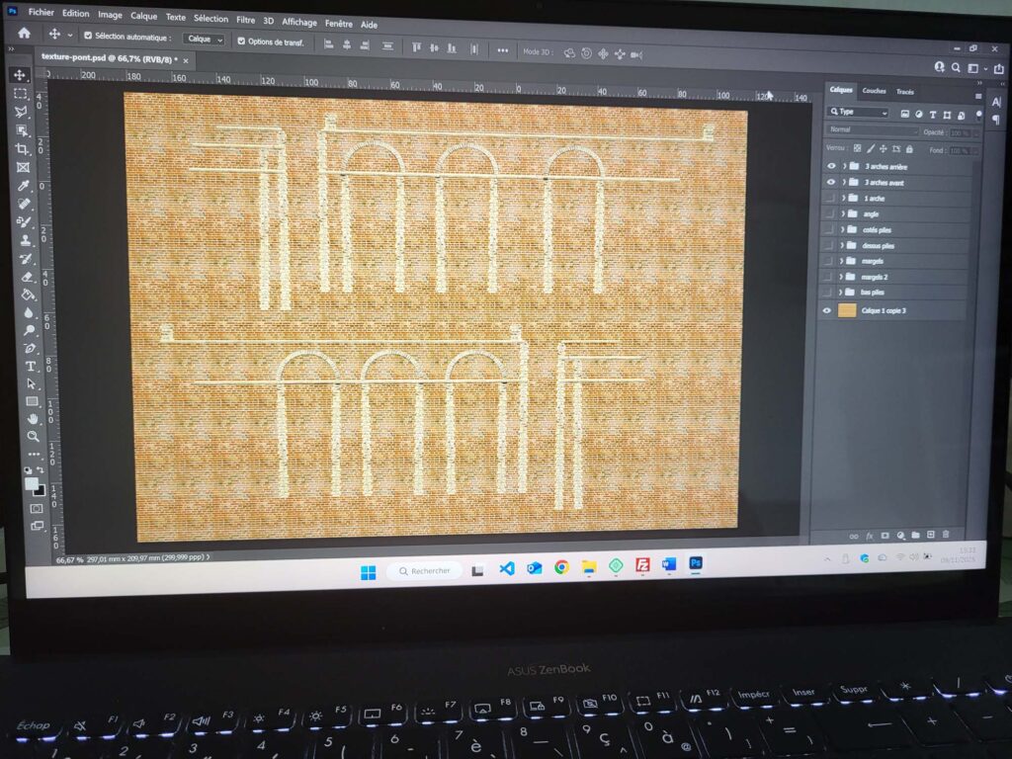Select the Eyedropper tool
1012x759 pixels.
[x=23, y=186]
